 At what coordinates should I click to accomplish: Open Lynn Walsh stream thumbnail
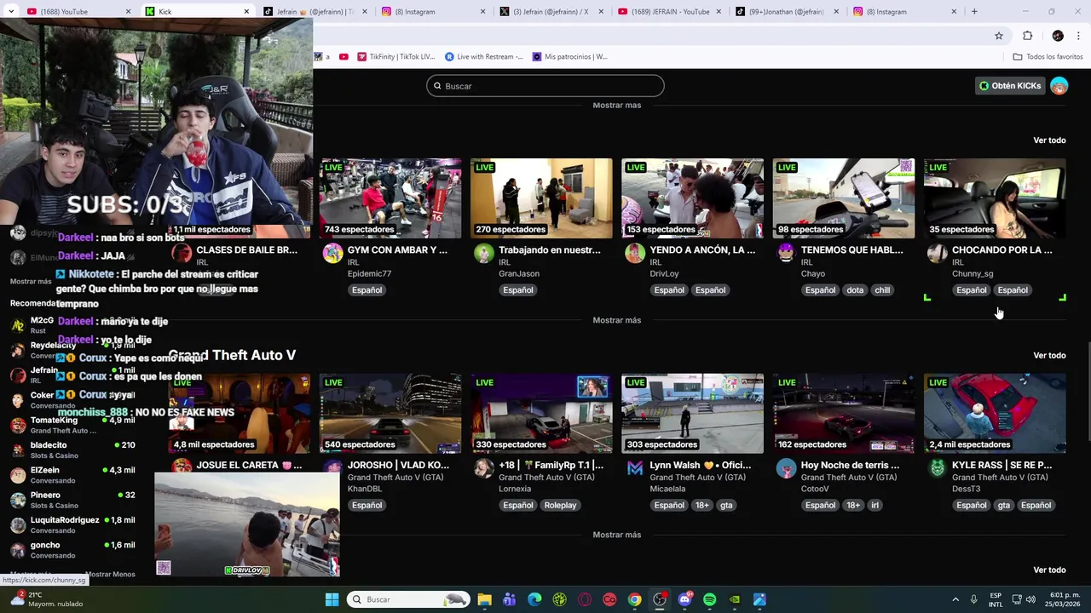click(692, 413)
